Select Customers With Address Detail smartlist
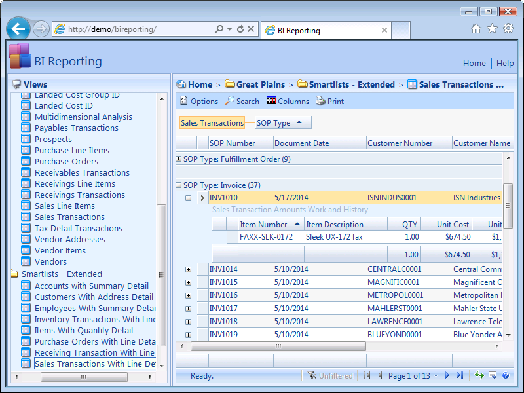524x393 pixels. (94, 297)
